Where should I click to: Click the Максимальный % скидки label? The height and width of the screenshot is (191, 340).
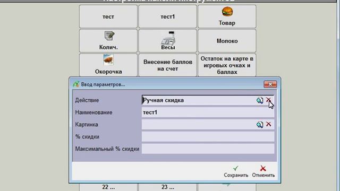click(107, 149)
